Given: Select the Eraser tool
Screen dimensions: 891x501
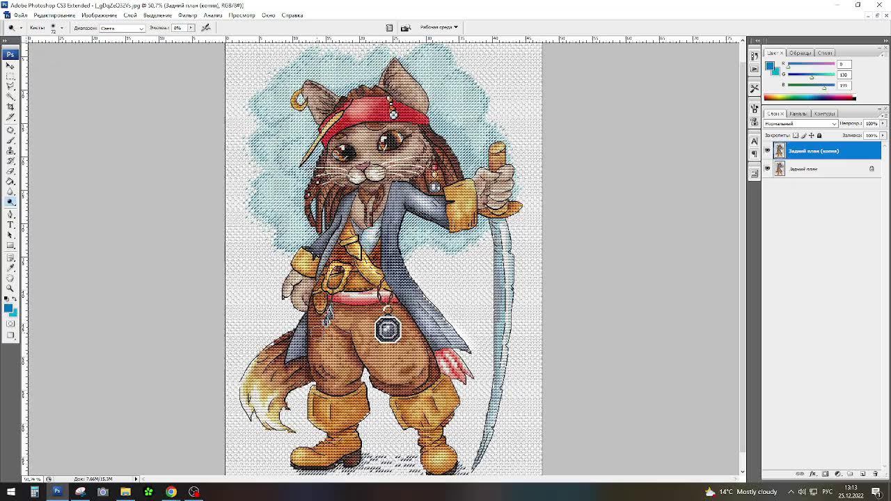Looking at the screenshot, I should point(10,171).
